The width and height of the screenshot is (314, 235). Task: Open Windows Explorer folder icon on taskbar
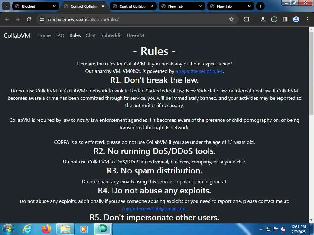click(65, 229)
